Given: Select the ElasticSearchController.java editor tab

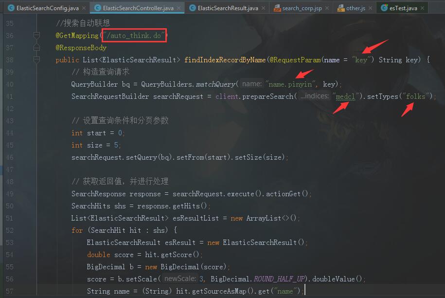Looking at the screenshot, I should pos(138,8).
